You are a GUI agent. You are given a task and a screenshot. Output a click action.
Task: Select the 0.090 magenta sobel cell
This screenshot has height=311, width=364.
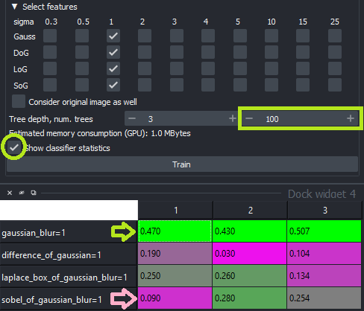[x=175, y=298]
